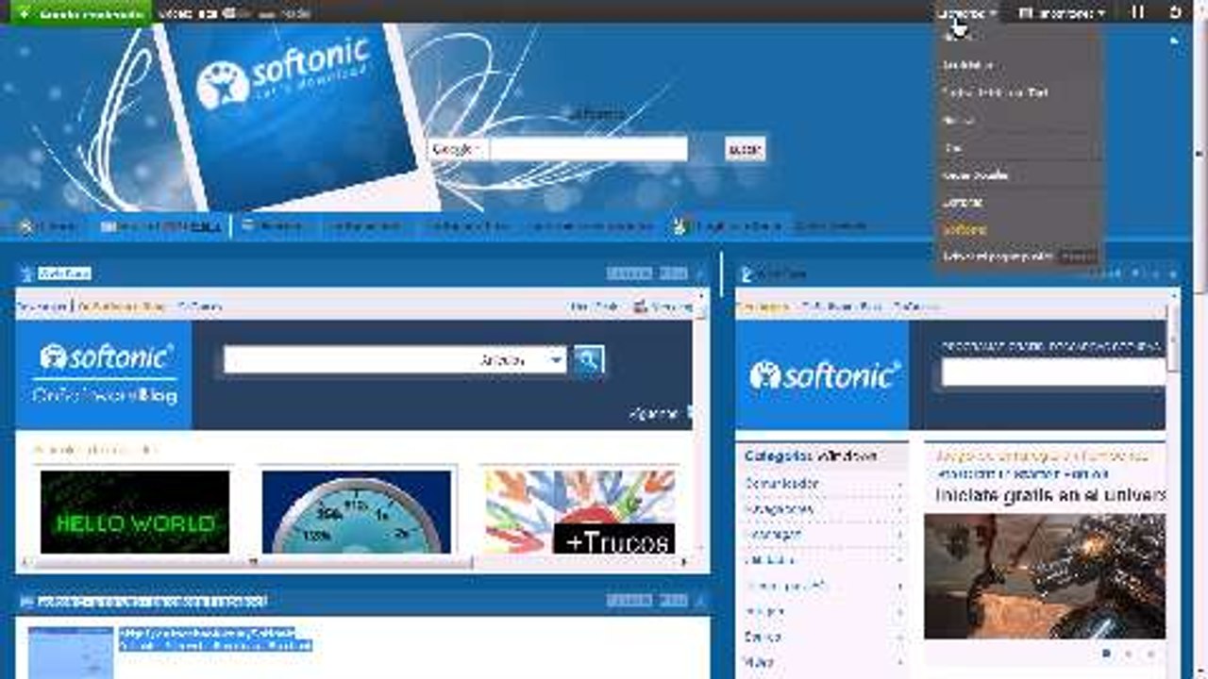The height and width of the screenshot is (679, 1208).
Task: Select the second carousel dot under banner
Action: (x=1128, y=653)
